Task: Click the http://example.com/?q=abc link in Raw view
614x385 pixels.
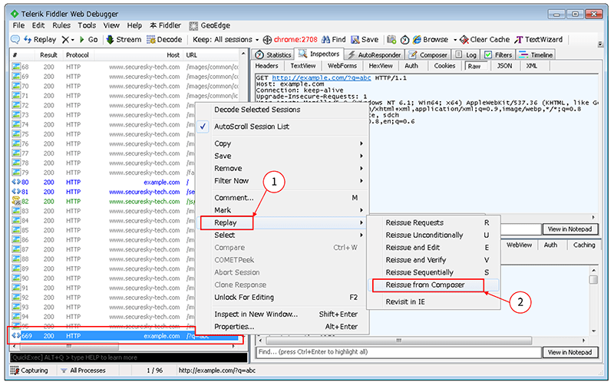Action: click(x=321, y=78)
